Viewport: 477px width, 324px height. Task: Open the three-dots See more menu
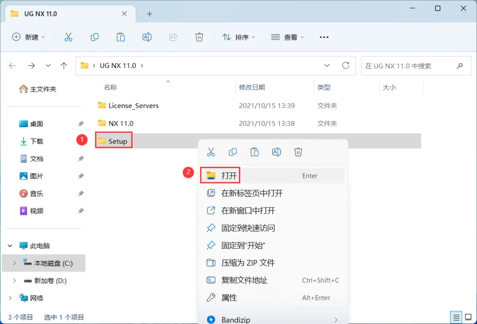pyautogui.click(x=324, y=37)
